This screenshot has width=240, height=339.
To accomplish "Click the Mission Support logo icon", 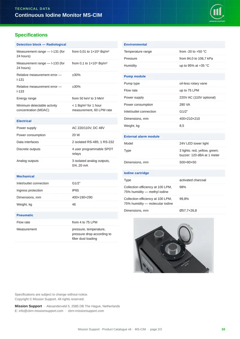I will coord(217,13).
